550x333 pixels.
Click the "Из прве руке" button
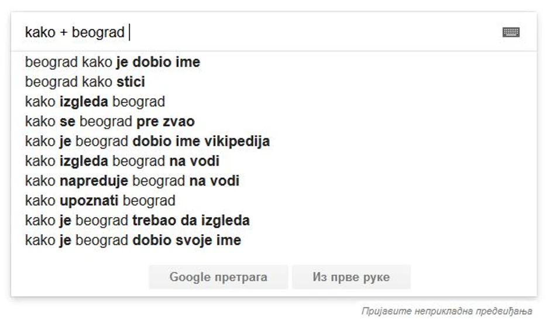pos(351,277)
